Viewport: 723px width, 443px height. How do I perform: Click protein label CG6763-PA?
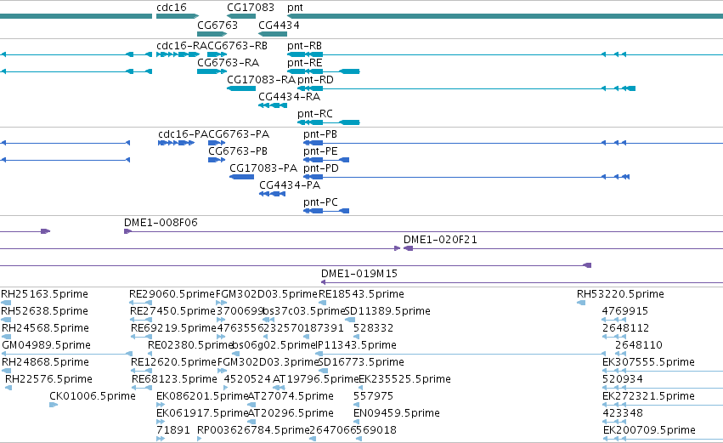coord(239,134)
